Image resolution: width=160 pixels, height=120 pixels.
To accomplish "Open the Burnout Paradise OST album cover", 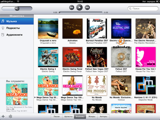I will pyautogui.click(x=97, y=28).
